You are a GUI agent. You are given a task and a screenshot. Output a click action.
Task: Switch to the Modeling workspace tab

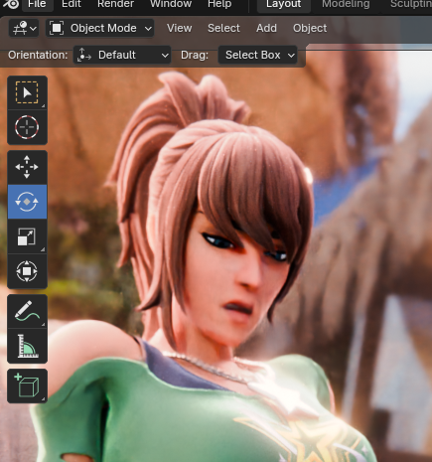tap(346, 4)
